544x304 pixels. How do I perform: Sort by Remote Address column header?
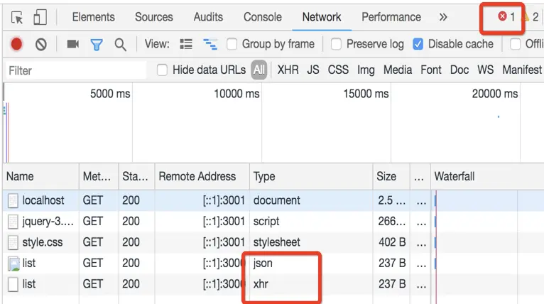coord(202,176)
